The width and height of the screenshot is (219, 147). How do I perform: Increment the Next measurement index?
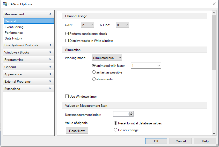(131, 113)
